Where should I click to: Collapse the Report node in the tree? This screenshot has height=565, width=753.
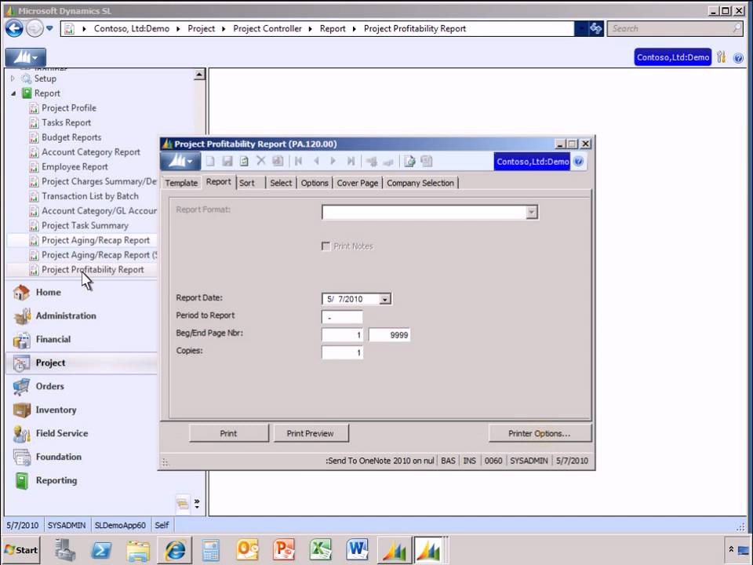[13, 93]
